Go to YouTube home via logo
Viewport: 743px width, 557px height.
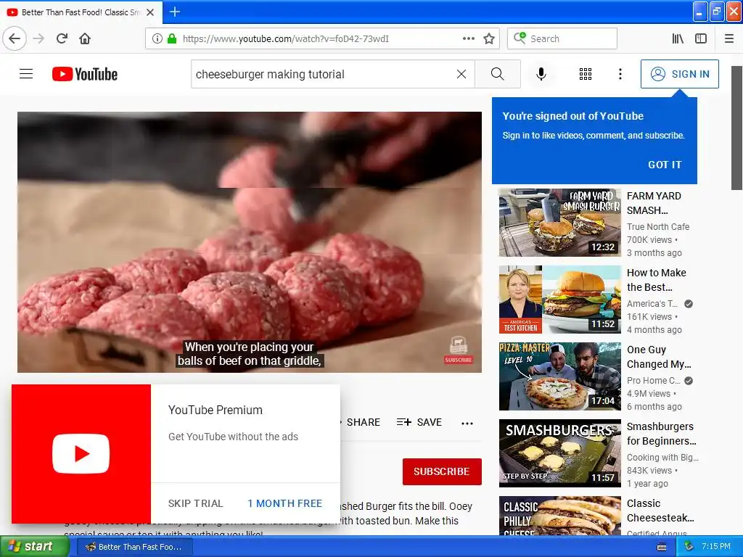pyautogui.click(x=85, y=74)
